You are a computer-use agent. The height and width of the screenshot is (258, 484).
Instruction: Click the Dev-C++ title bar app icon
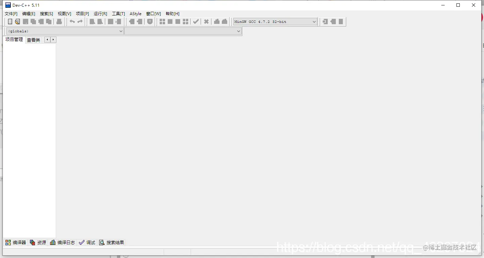click(x=8, y=5)
